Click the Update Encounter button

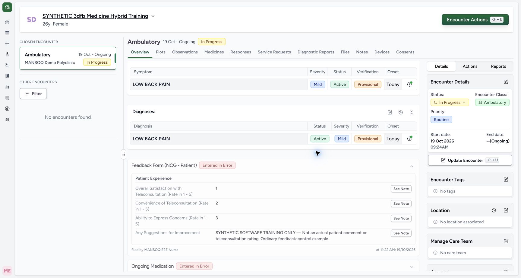click(470, 160)
